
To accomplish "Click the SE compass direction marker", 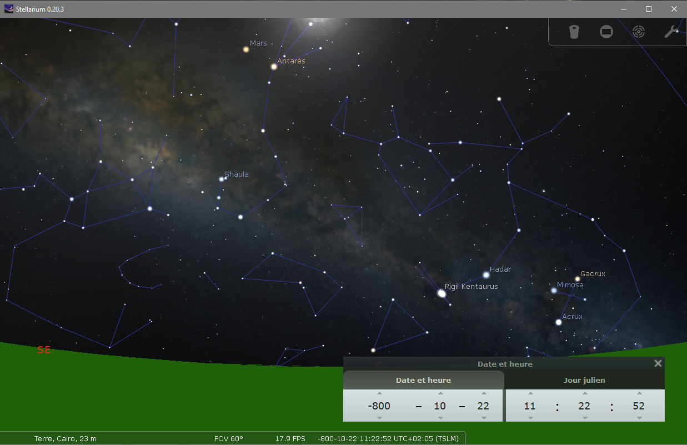I will [x=44, y=350].
